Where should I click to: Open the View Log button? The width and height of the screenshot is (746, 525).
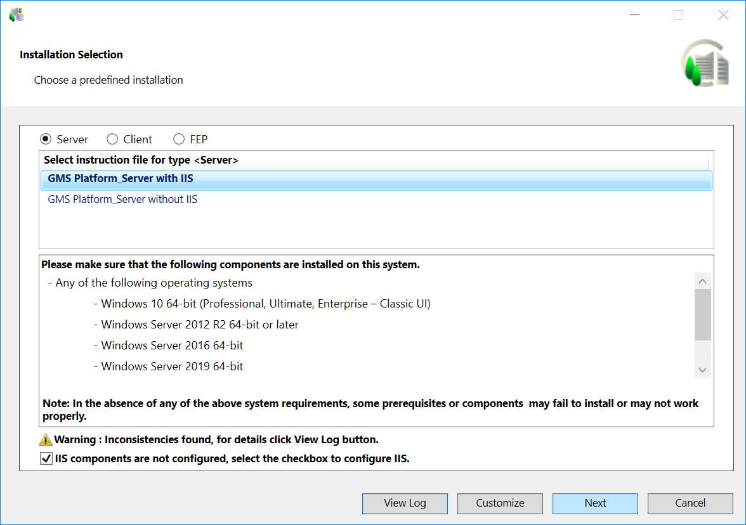tap(405, 503)
